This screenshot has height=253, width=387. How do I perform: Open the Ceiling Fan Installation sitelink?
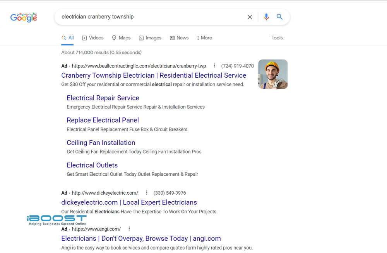[x=101, y=143]
